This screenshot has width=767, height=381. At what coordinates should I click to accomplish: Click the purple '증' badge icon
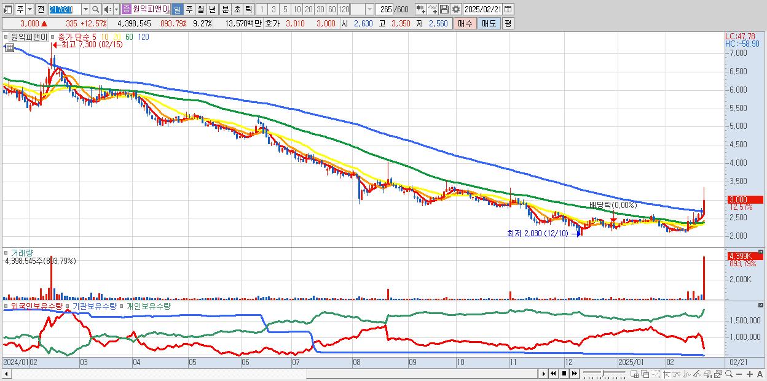point(126,9)
